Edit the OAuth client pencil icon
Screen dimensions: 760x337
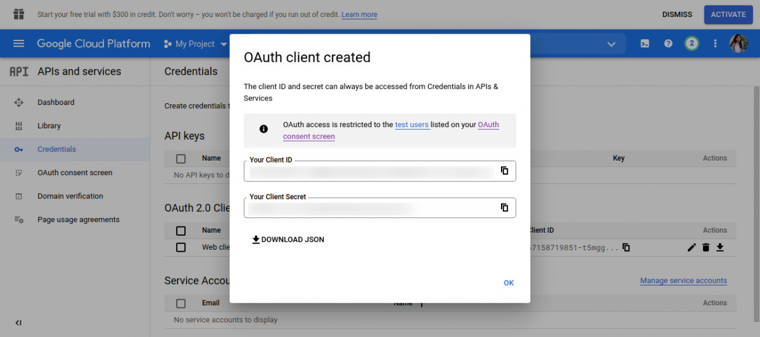(x=692, y=247)
